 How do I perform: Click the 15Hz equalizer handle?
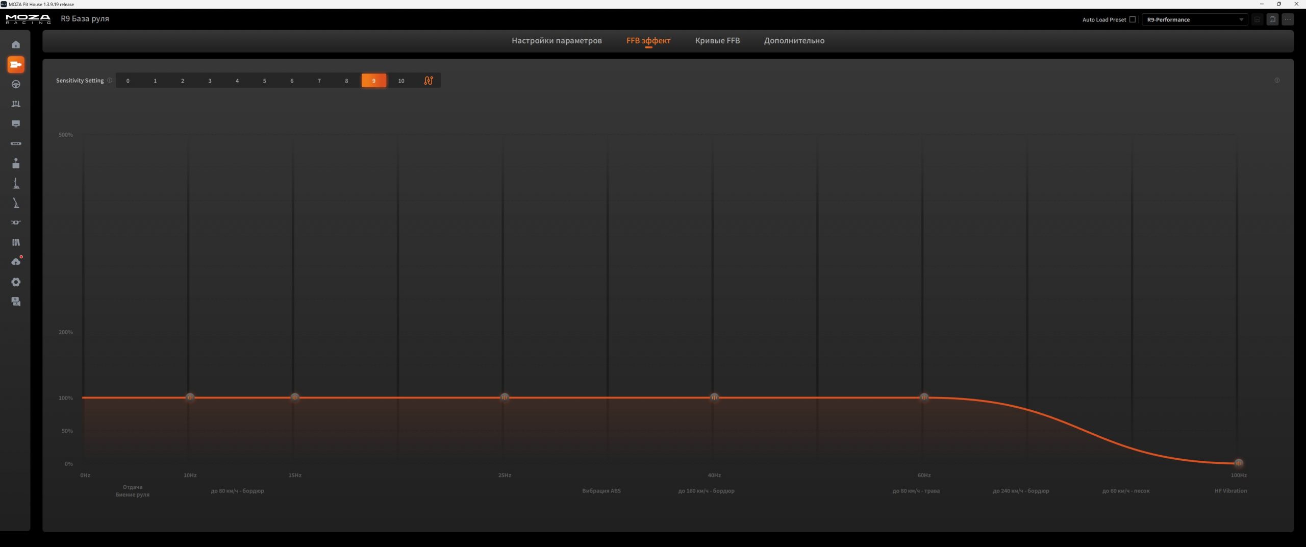295,397
